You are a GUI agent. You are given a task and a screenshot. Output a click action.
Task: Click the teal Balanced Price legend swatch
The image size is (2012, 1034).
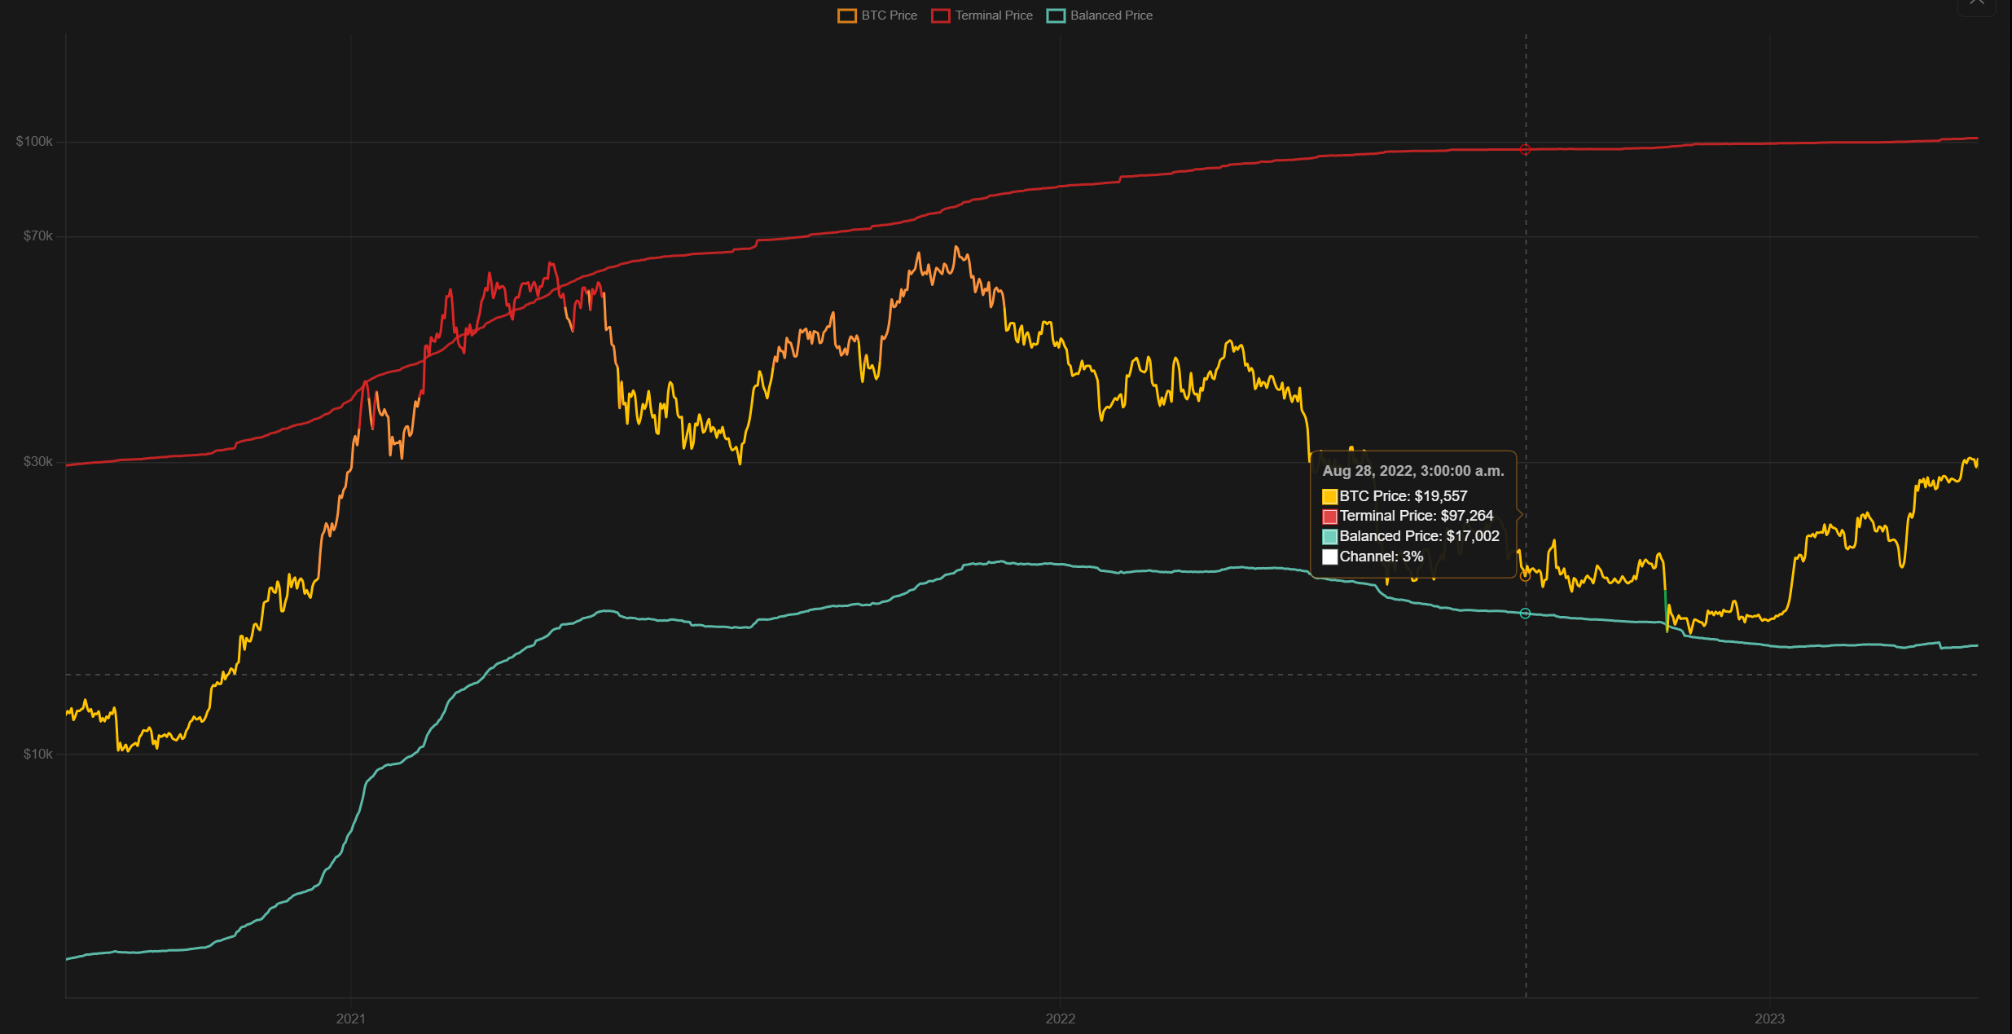tap(1056, 15)
